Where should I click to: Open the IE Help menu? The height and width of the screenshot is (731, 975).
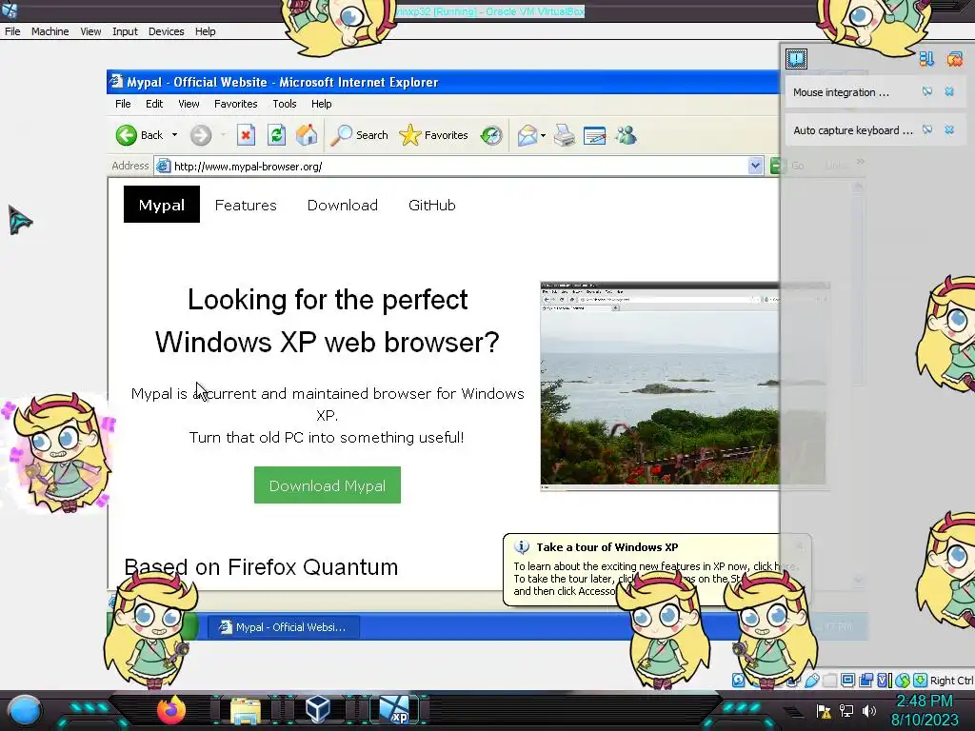[322, 104]
